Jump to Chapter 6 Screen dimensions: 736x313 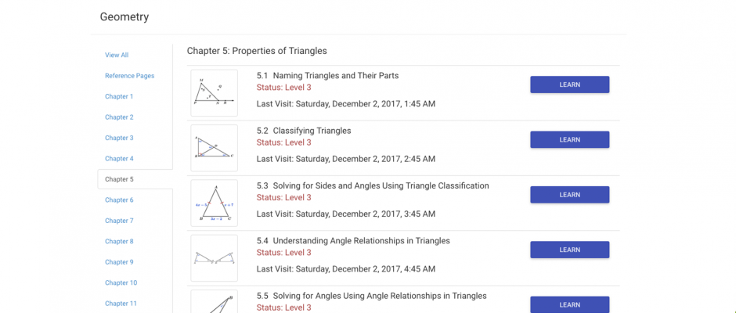119,200
